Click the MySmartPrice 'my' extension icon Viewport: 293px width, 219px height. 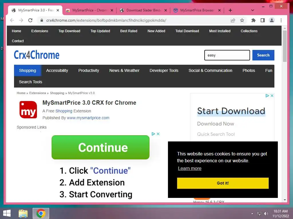[x=28, y=110]
